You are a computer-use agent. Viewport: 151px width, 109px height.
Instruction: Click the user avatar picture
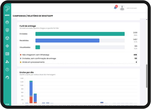(122, 8)
